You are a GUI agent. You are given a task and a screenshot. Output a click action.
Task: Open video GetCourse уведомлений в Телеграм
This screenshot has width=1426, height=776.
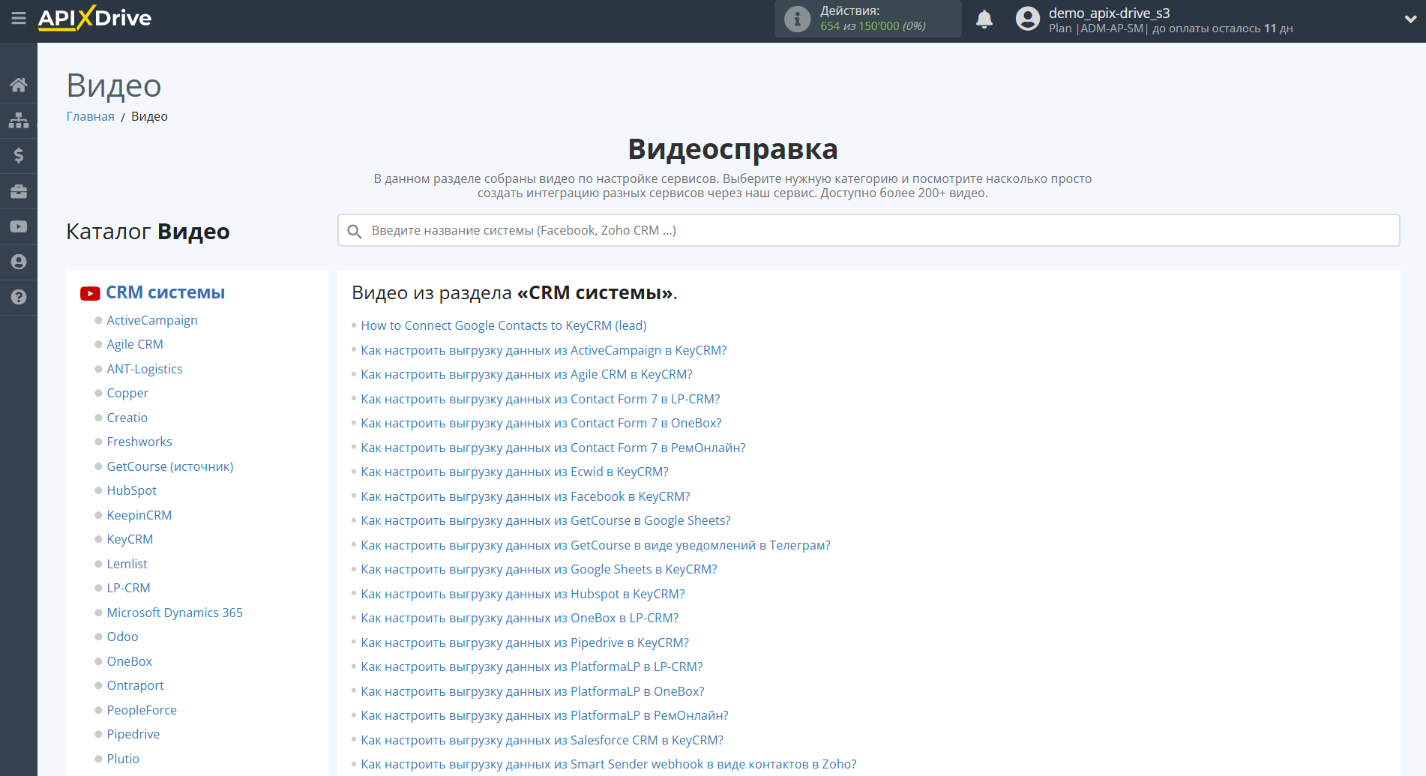(x=595, y=545)
